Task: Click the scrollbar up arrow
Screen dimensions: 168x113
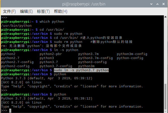Action: [x=165, y=17]
